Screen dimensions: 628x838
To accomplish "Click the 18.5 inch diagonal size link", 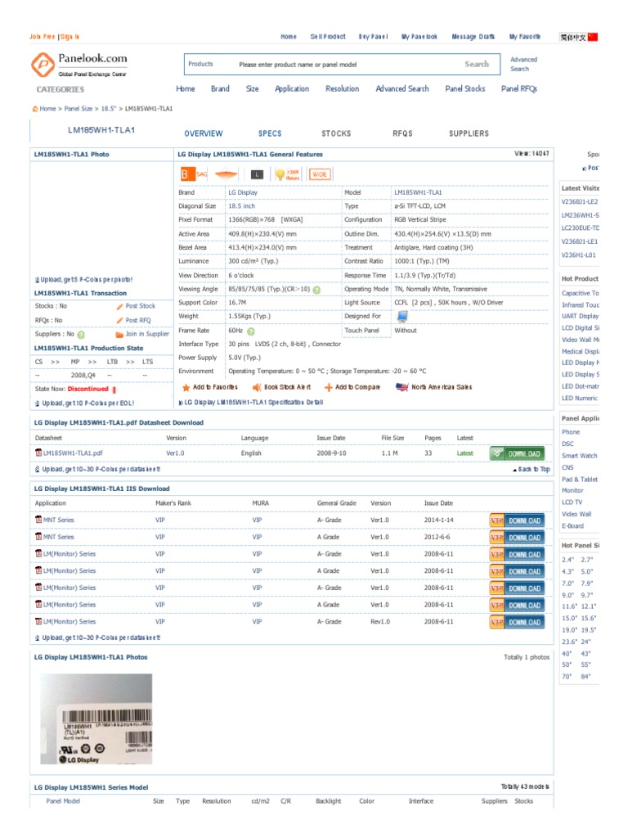I will (x=241, y=205).
